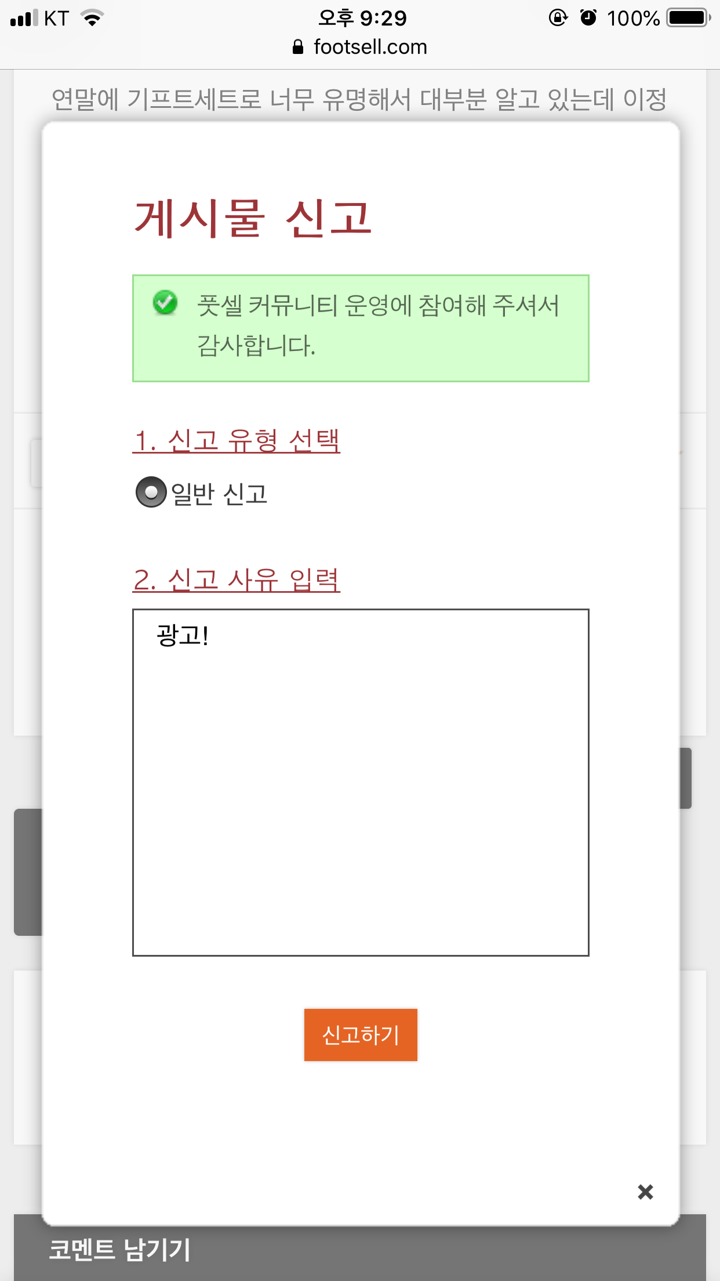The height and width of the screenshot is (1281, 720).
Task: Select the 일반 신고 radio button
Action: 151,492
